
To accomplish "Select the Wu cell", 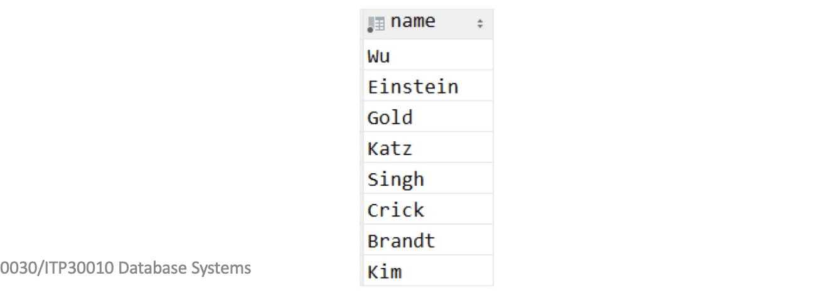I will (x=428, y=55).
